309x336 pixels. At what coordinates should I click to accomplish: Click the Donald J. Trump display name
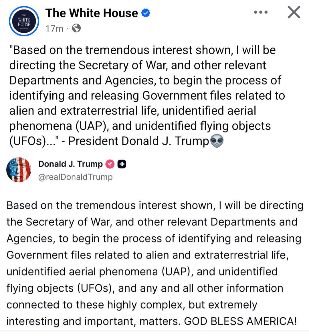pyautogui.click(x=70, y=164)
